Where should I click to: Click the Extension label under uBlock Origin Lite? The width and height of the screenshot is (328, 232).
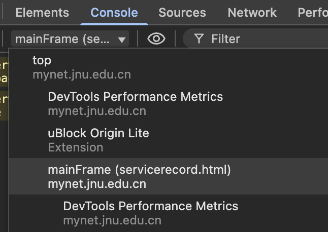76,147
